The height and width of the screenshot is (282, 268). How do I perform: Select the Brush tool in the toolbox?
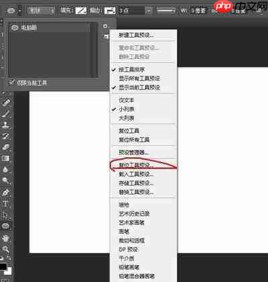(6, 114)
